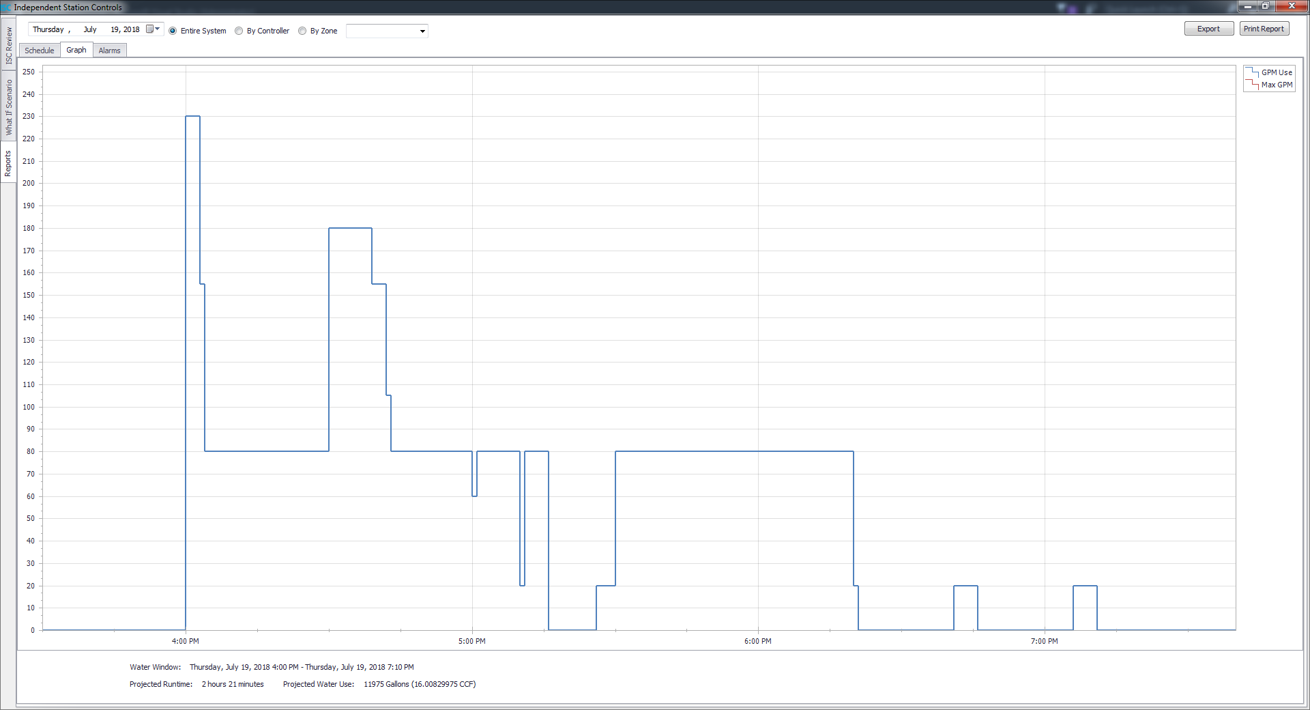The image size is (1310, 710).
Task: Minimize the Independent Station Controls window
Action: tap(1248, 6)
